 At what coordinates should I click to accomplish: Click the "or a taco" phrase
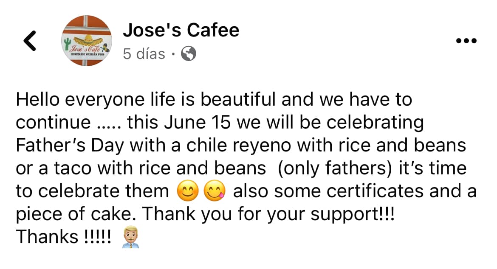(54, 168)
